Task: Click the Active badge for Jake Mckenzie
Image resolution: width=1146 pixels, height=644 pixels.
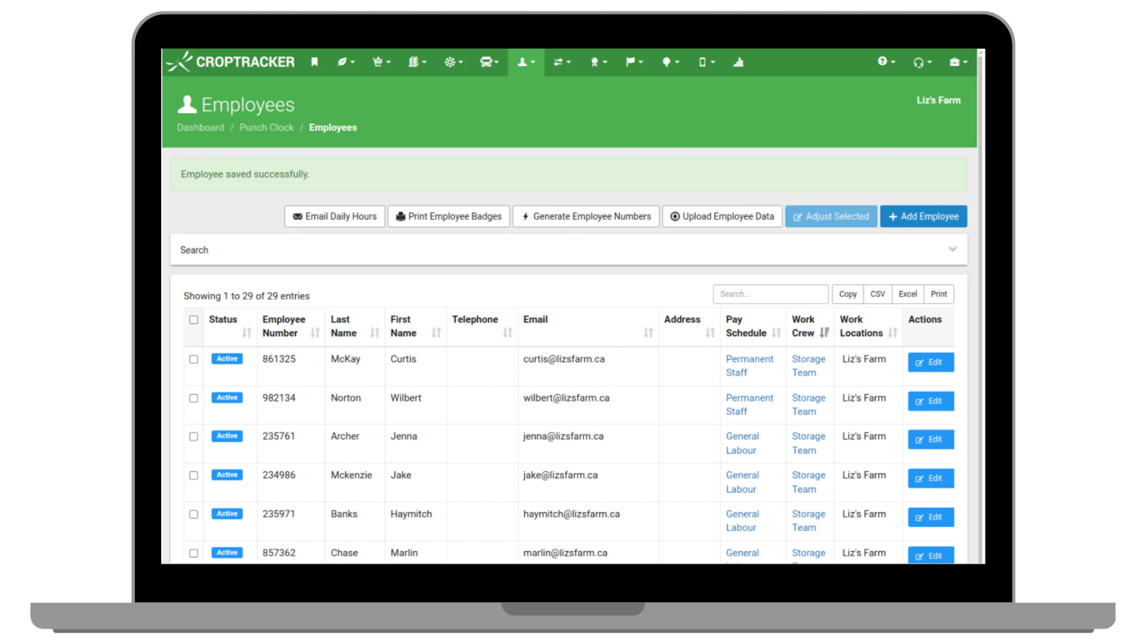Action: pos(227,475)
